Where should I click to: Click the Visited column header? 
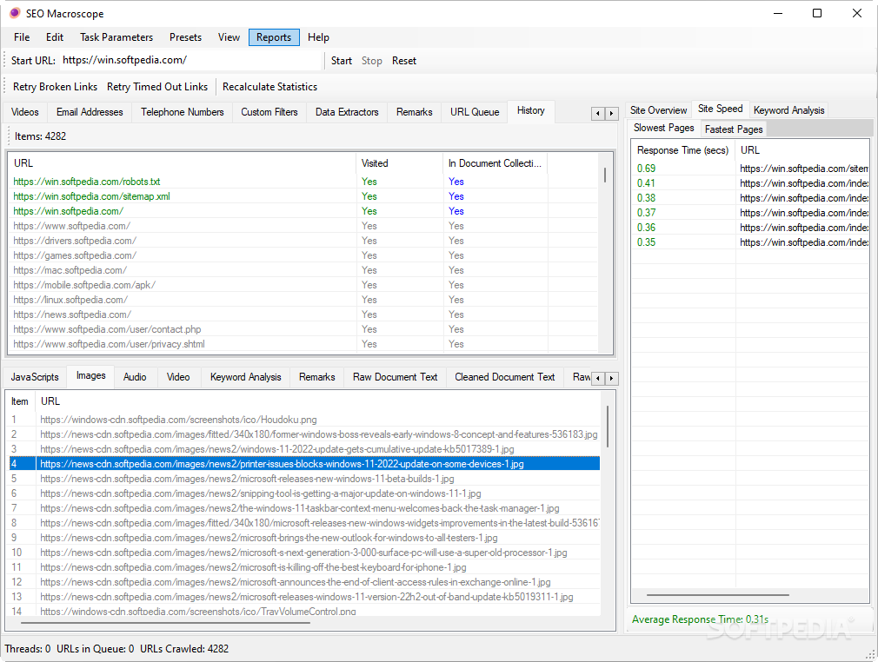[x=399, y=163]
